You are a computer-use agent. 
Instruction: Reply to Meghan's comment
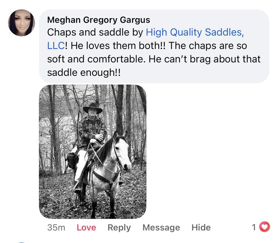[x=119, y=227]
